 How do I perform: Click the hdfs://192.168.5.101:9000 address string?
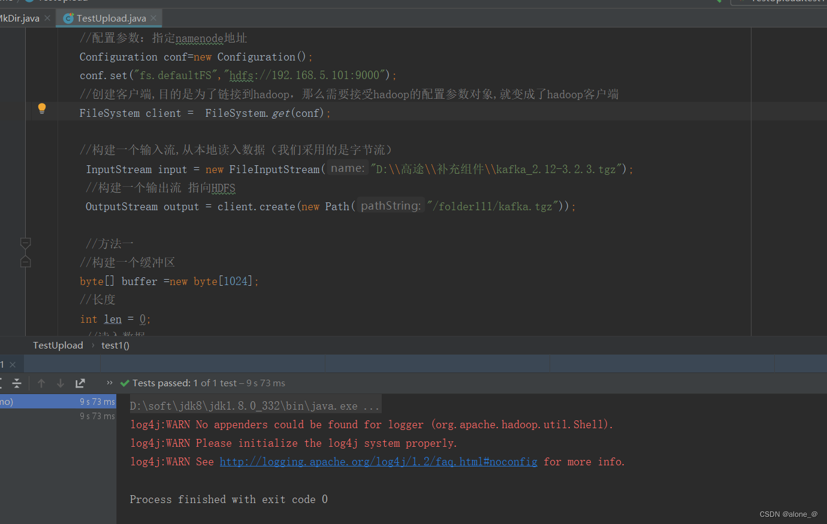(304, 75)
